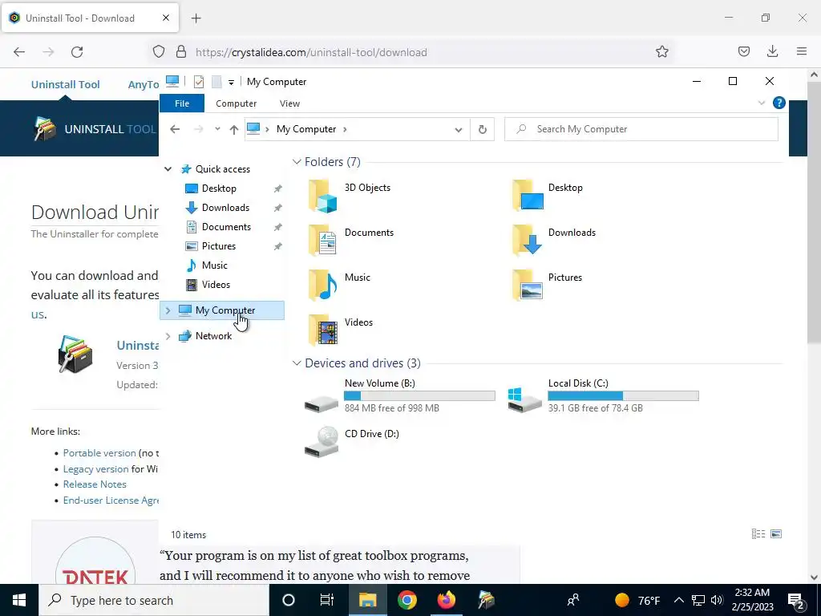Expand the Explorer ribbon chevron

[x=762, y=103]
